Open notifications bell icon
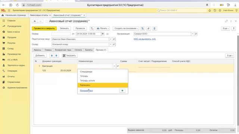This screenshot has height=134, width=239. (210, 10)
